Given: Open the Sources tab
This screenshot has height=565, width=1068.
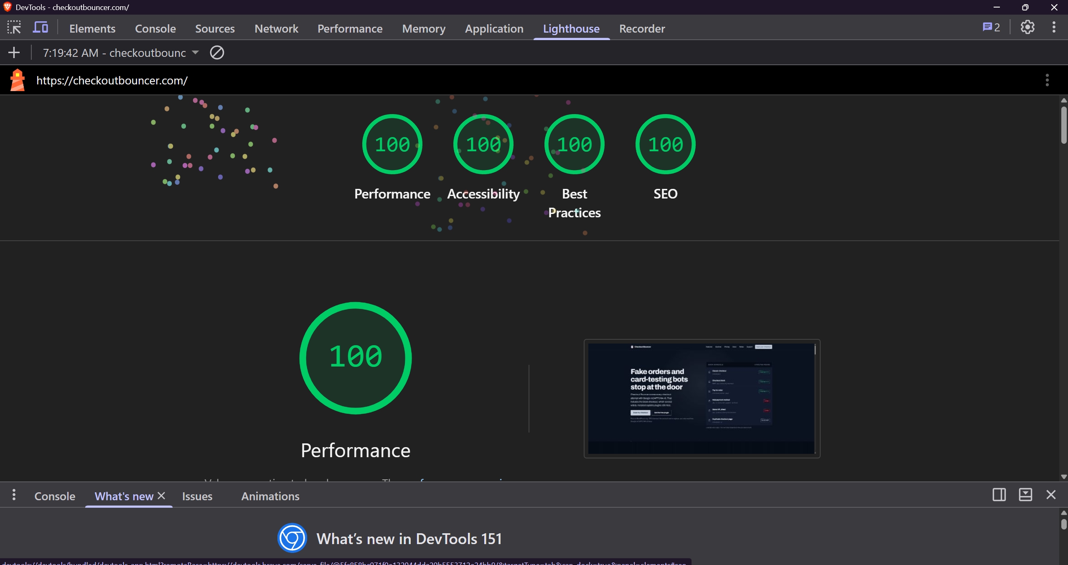Looking at the screenshot, I should click(x=215, y=28).
